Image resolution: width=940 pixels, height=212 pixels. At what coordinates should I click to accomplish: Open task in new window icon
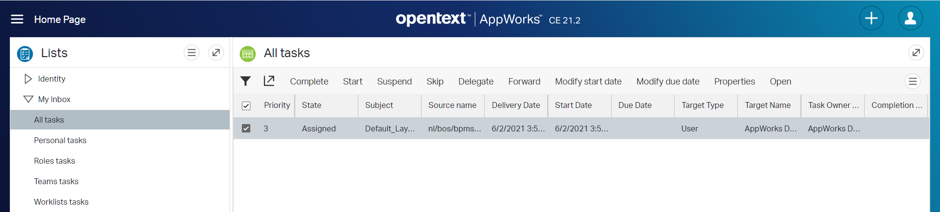(269, 81)
